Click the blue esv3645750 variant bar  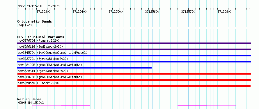coord(134,56)
